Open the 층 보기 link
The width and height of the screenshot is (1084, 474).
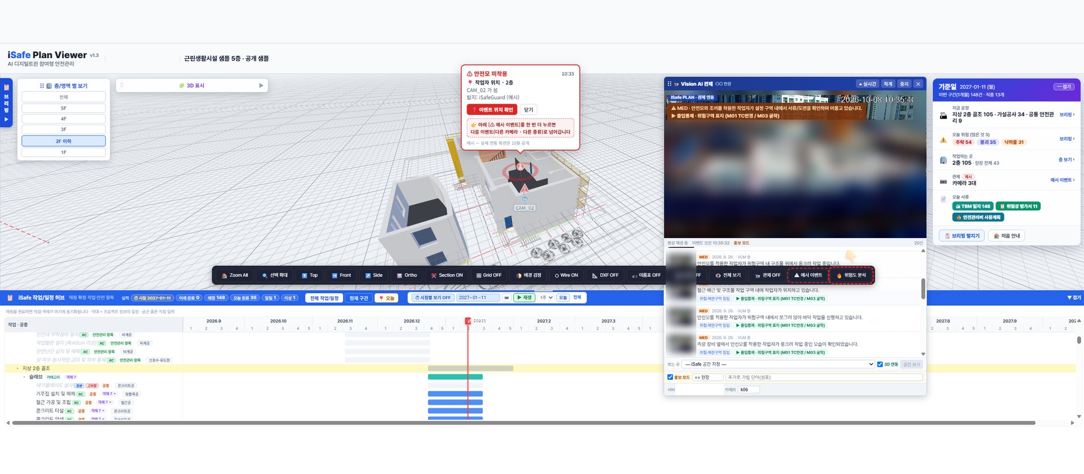coord(1066,160)
